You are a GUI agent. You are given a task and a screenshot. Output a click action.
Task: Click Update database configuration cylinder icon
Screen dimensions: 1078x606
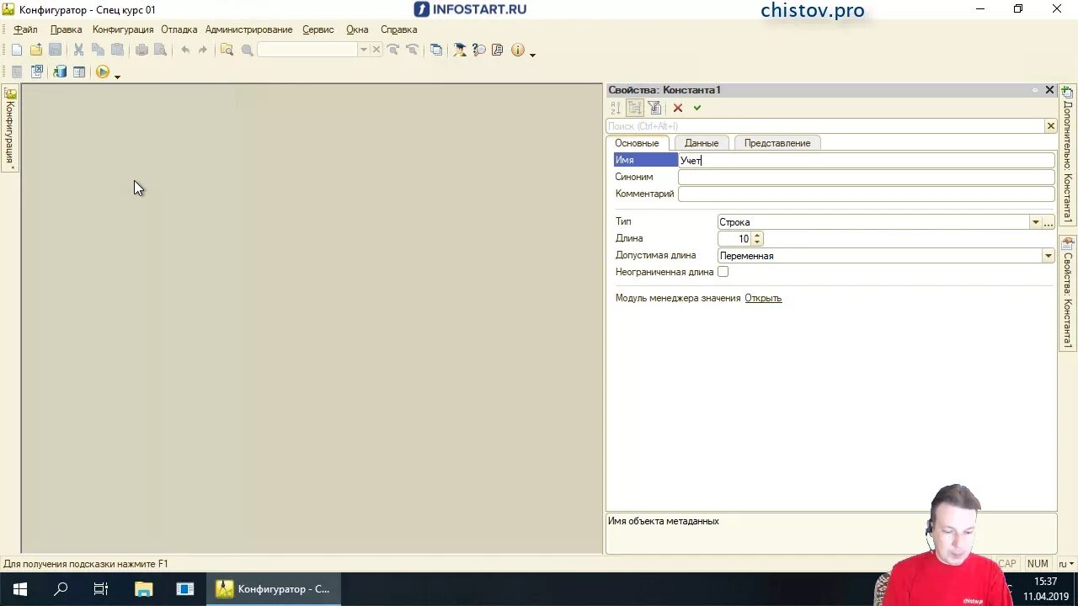pos(60,72)
